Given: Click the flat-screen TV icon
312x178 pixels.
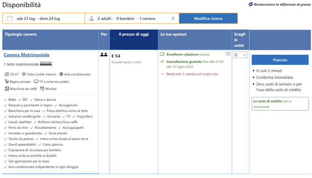Looking at the screenshot, I should (x=36, y=81).
